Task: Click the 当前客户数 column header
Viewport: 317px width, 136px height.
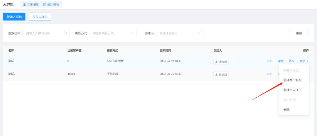Action: pyautogui.click(x=74, y=50)
